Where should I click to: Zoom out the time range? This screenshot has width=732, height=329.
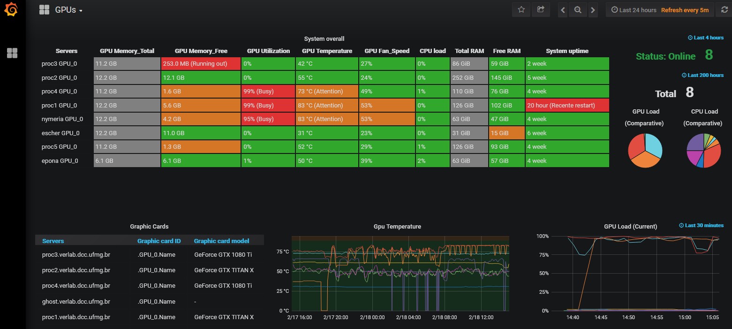click(x=578, y=10)
